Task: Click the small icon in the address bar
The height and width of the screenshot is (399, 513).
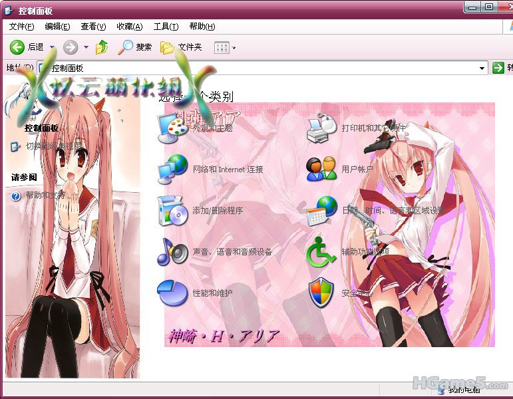Action: point(43,68)
